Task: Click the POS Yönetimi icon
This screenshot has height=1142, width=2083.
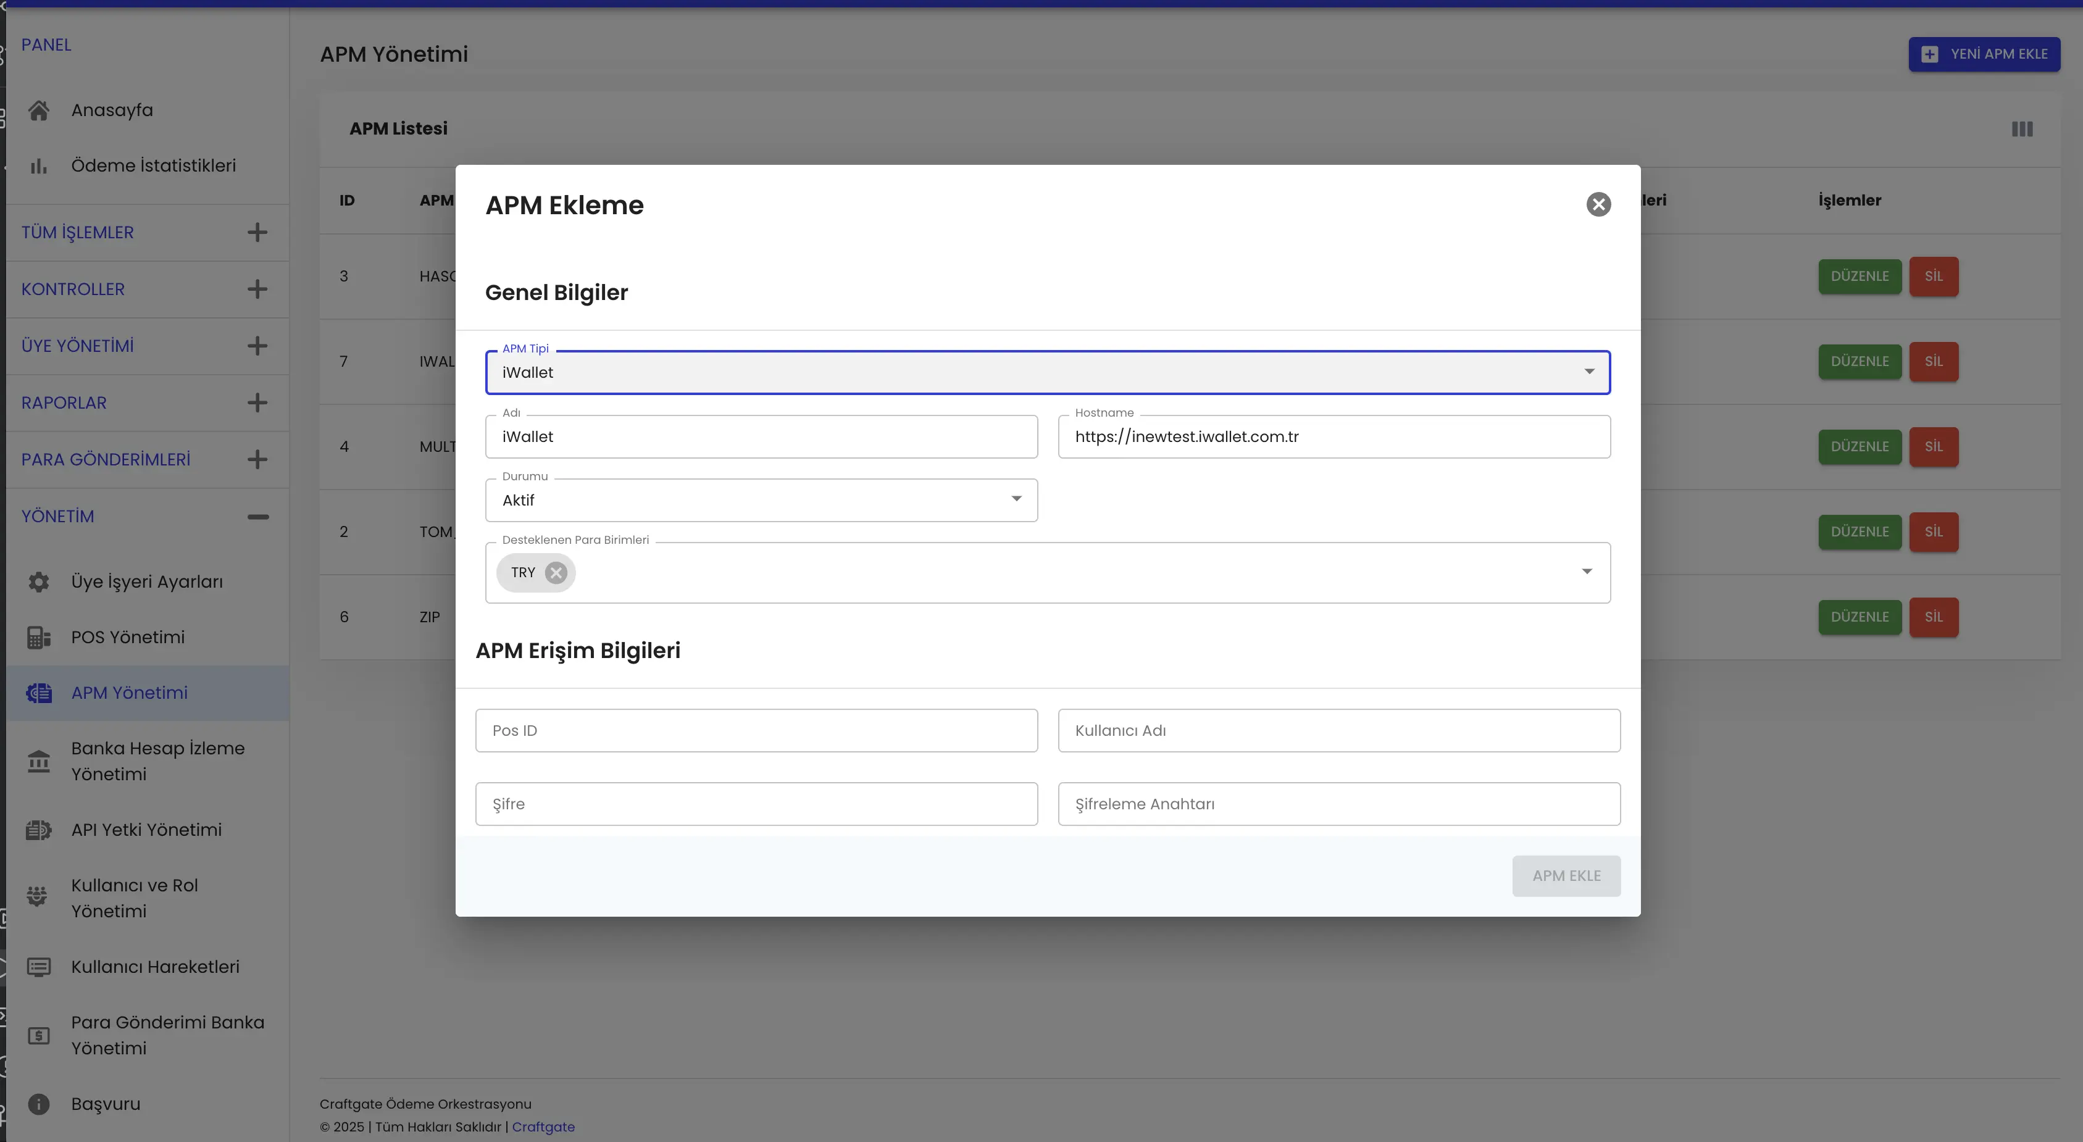Action: point(38,637)
